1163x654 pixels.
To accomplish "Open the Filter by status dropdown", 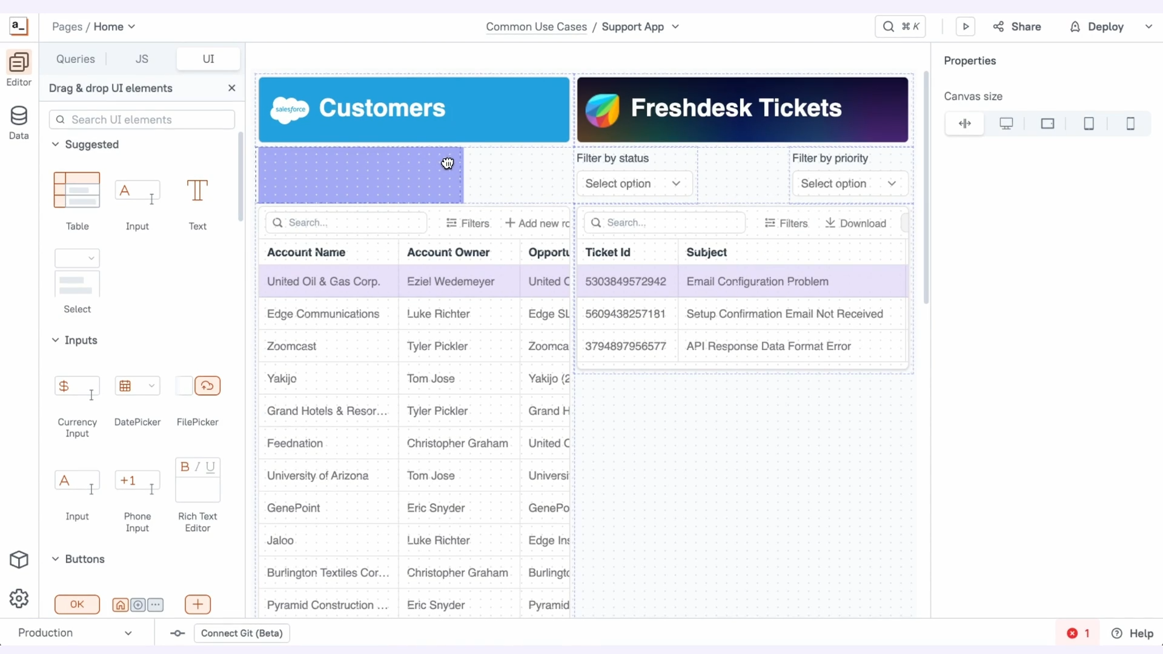I will coord(634,183).
